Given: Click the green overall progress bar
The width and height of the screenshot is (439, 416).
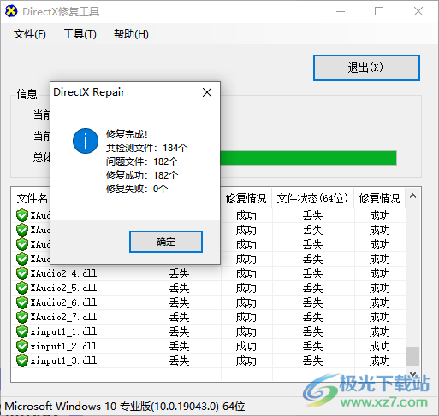Looking at the screenshot, I should [x=308, y=158].
